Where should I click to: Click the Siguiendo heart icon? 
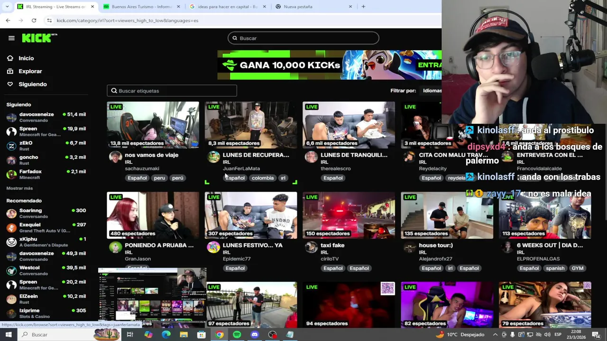point(10,84)
